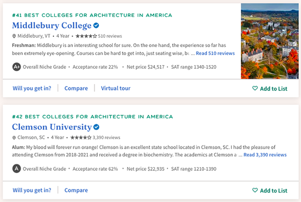Open the Clemson University title link
Screen dimensions: 301x202
[x=52, y=127]
